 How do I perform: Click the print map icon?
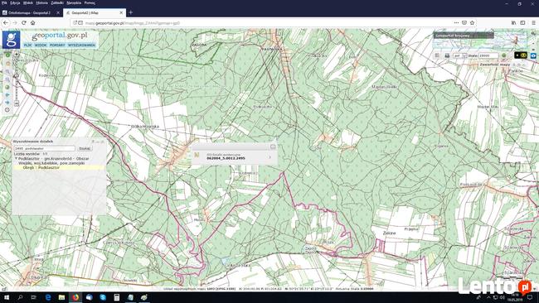(x=447, y=55)
